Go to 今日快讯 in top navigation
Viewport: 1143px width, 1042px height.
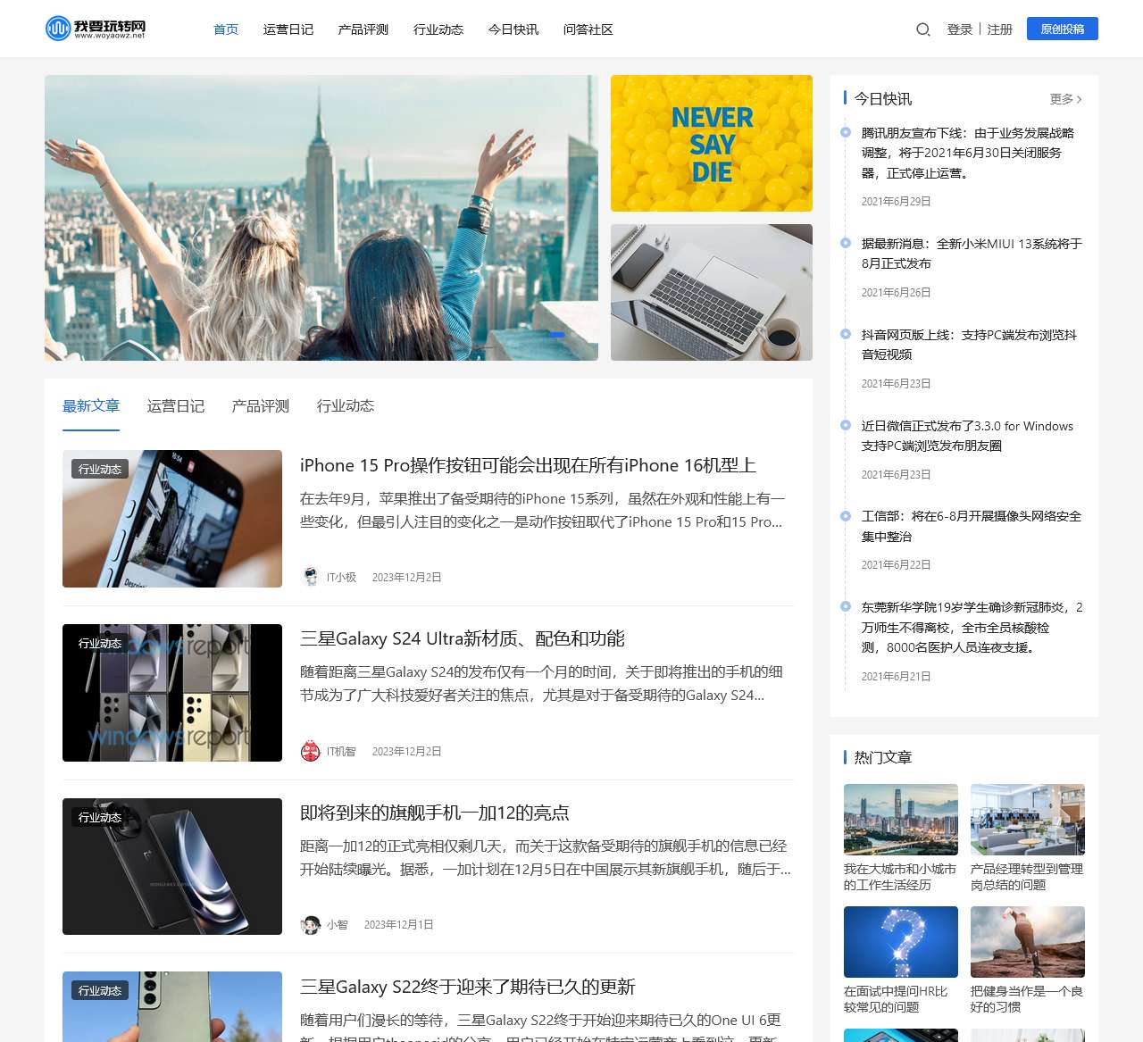tap(513, 29)
